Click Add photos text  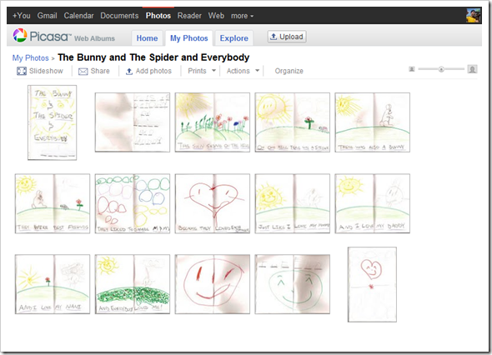click(153, 71)
